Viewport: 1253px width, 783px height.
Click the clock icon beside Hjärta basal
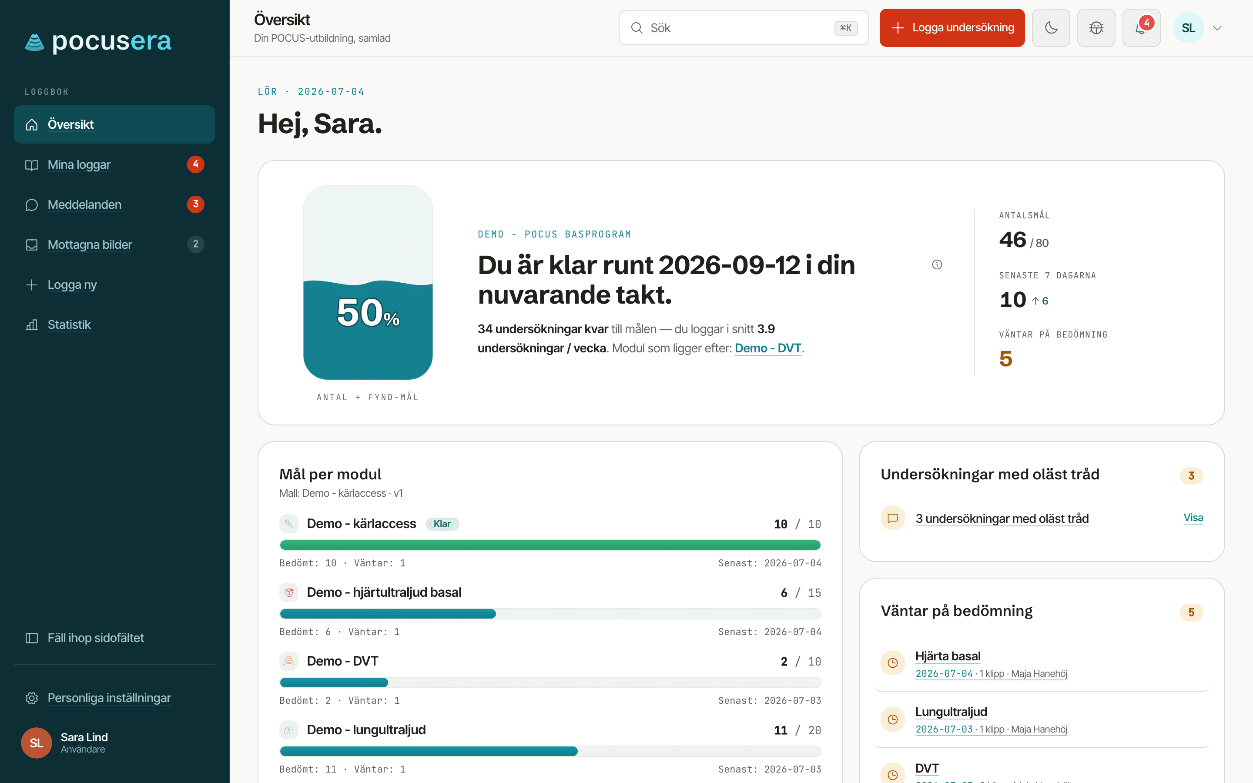tap(893, 663)
